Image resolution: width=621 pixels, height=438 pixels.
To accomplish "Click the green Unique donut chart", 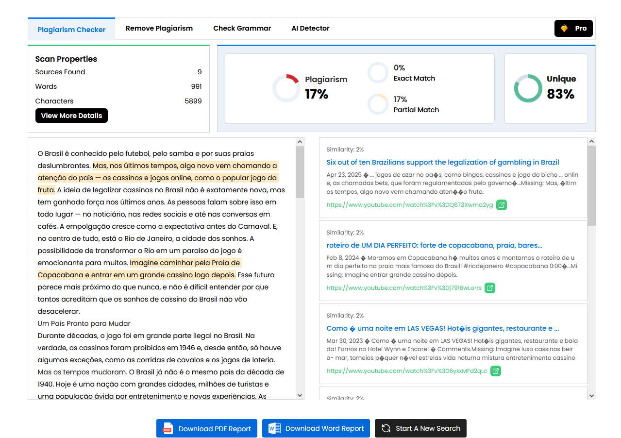I will point(528,88).
